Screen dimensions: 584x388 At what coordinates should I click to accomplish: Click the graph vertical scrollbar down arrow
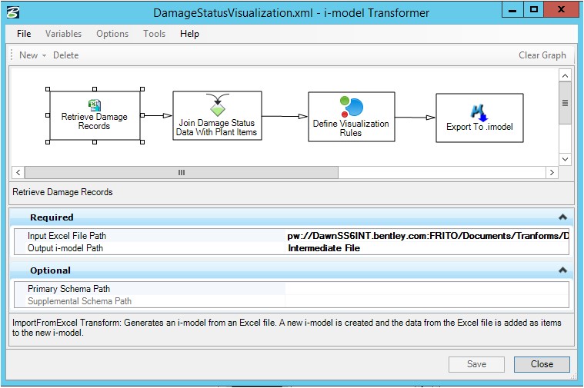click(x=565, y=159)
